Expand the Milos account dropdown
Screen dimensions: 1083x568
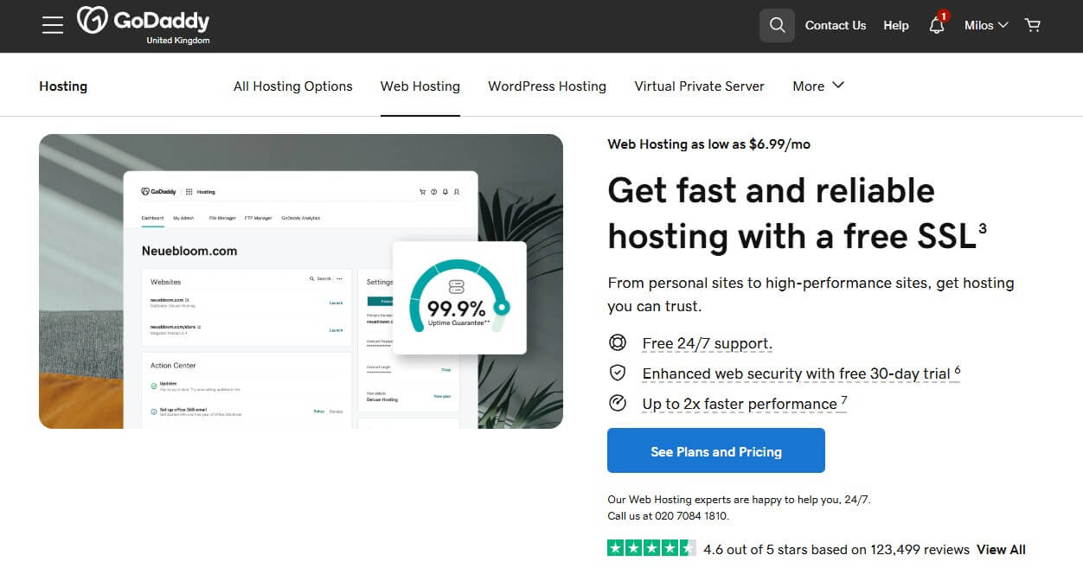986,25
